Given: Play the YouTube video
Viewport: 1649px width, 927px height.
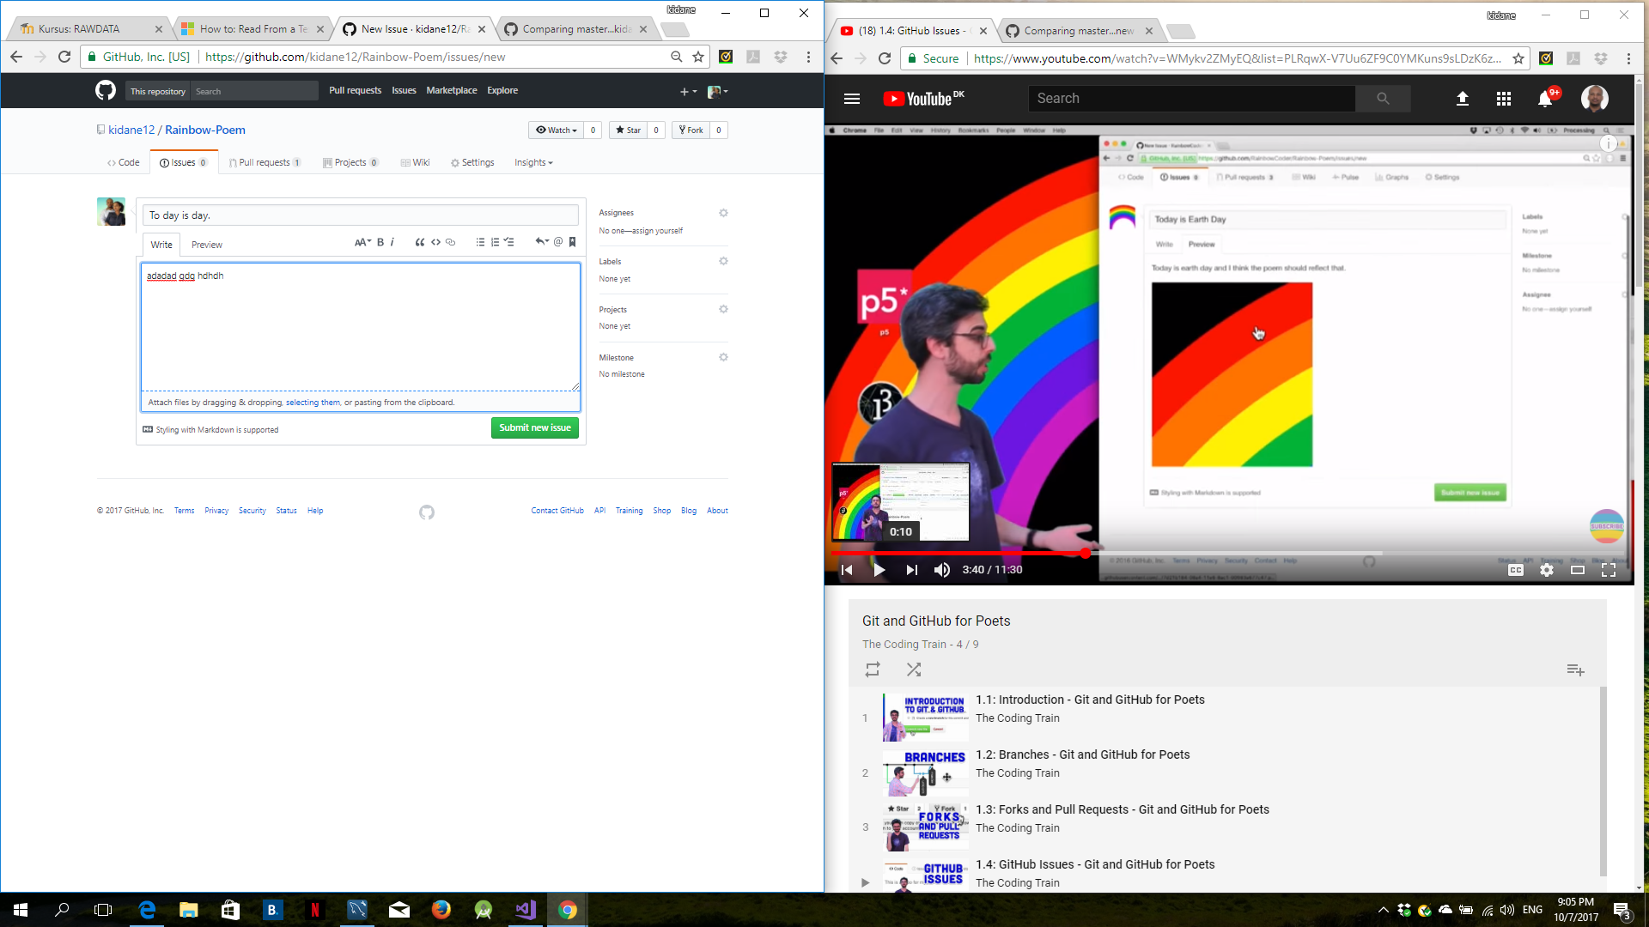Looking at the screenshot, I should [879, 570].
